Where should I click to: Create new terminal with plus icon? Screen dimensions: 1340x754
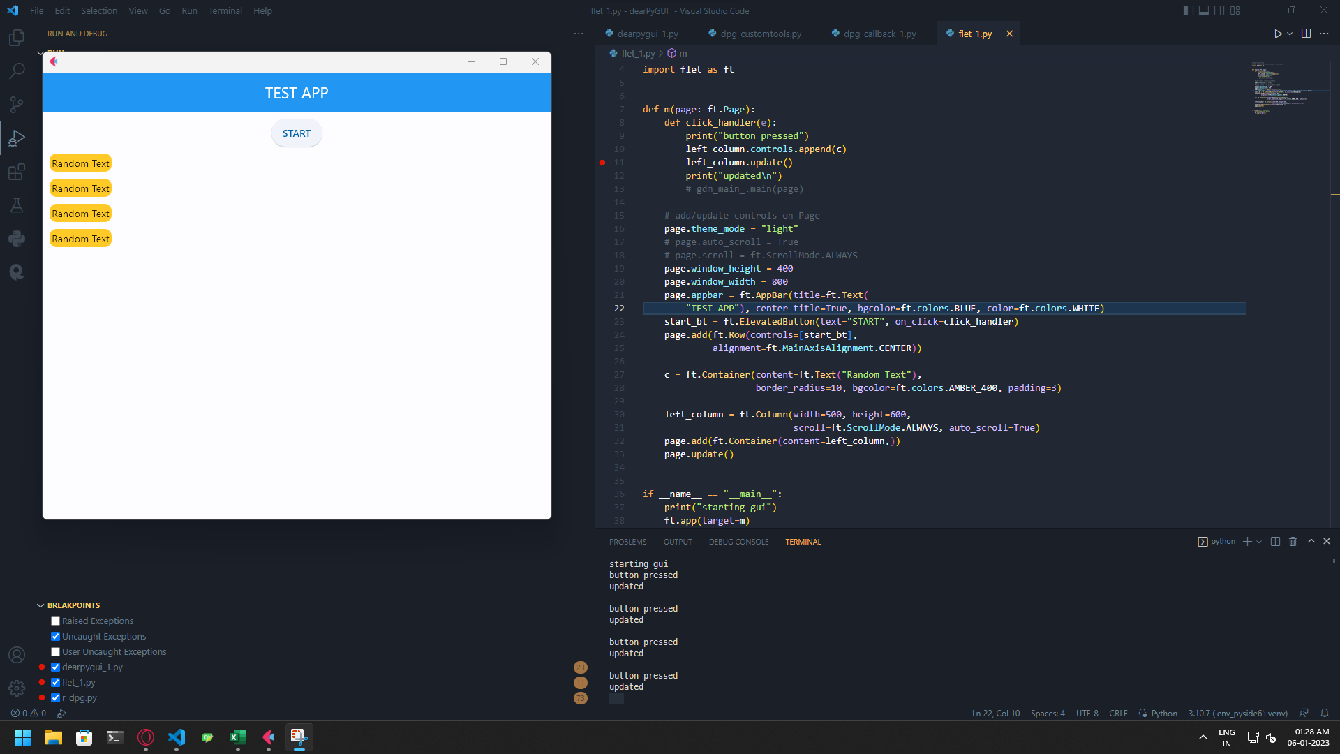pos(1247,542)
